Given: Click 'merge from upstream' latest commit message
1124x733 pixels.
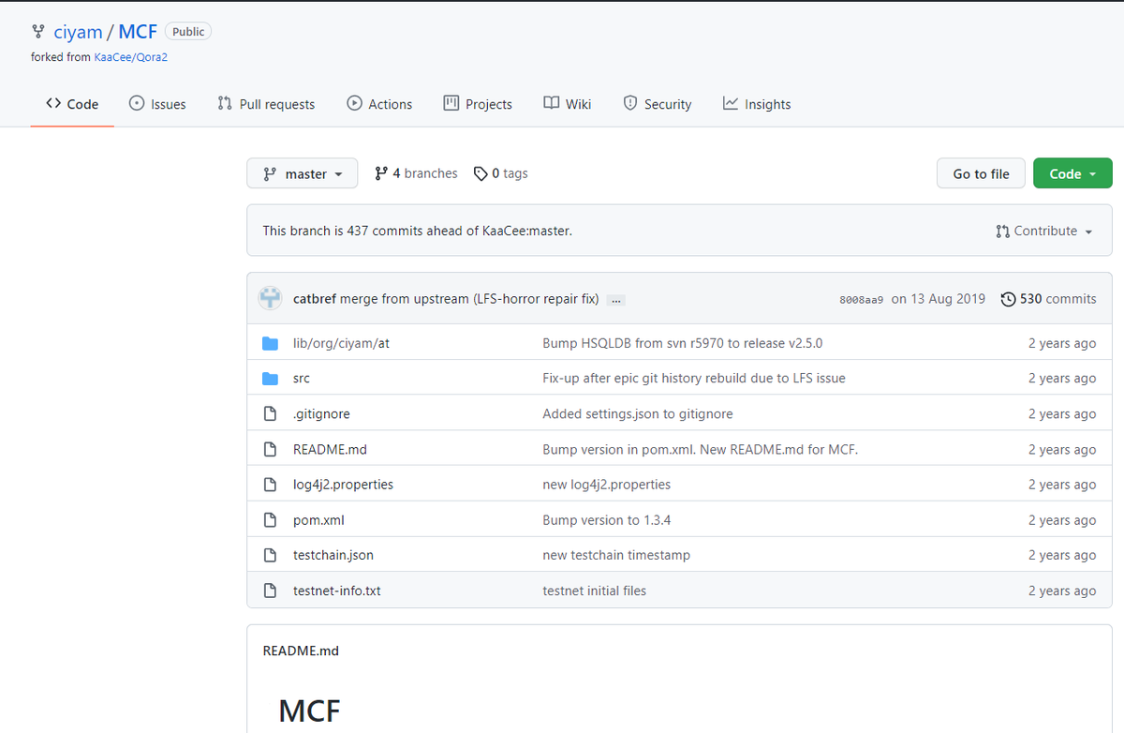Looking at the screenshot, I should [469, 299].
